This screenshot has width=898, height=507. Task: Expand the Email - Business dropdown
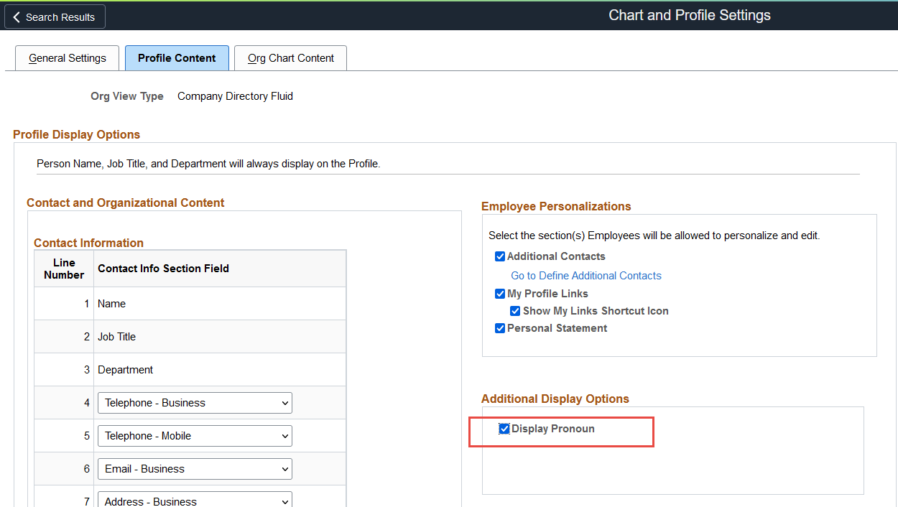pos(195,469)
